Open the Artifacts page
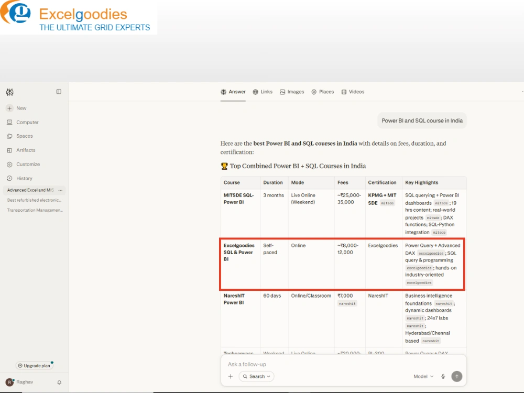Viewport: 524px width, 393px height. point(21,150)
